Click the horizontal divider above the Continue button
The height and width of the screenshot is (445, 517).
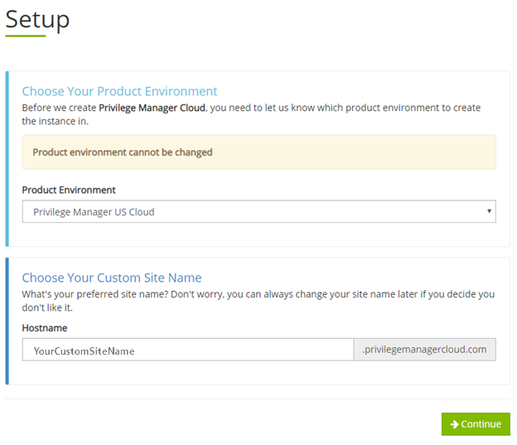click(x=257, y=399)
